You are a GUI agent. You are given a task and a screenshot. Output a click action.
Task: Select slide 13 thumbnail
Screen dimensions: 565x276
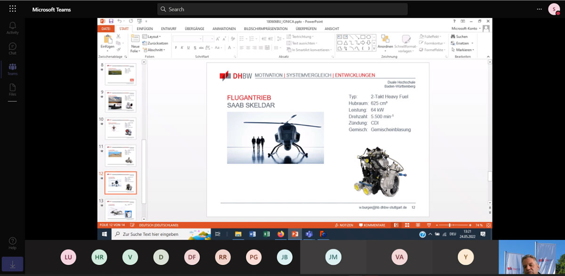(121, 209)
